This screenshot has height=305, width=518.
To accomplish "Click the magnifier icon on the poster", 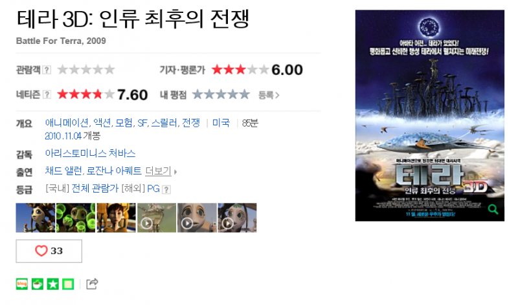I will (493, 209).
